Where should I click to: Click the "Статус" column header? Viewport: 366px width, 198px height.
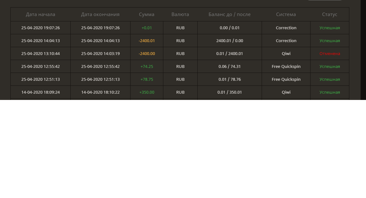[x=329, y=14]
